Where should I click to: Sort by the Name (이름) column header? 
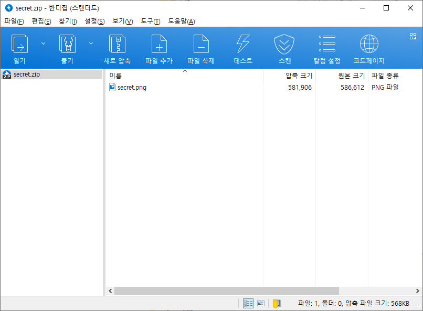coord(184,76)
